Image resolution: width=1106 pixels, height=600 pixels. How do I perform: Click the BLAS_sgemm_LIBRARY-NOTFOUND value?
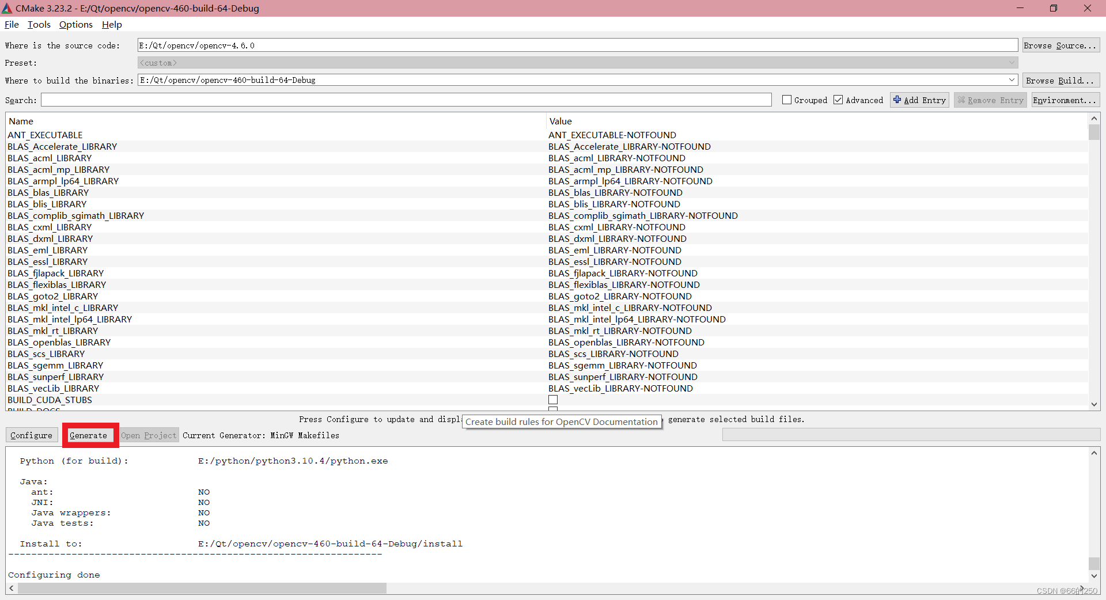click(x=623, y=365)
